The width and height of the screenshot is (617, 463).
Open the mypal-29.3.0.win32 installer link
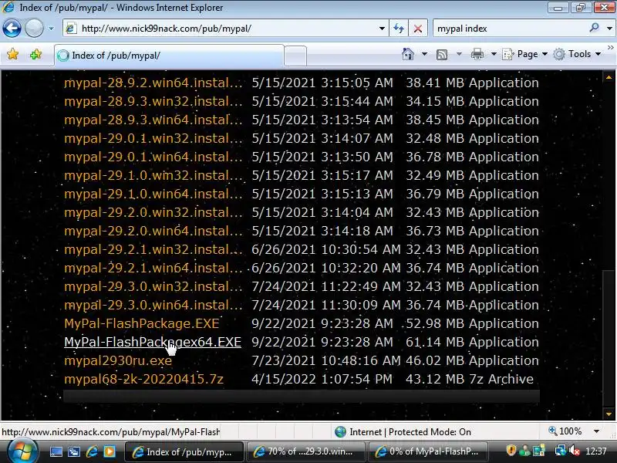[x=153, y=286]
